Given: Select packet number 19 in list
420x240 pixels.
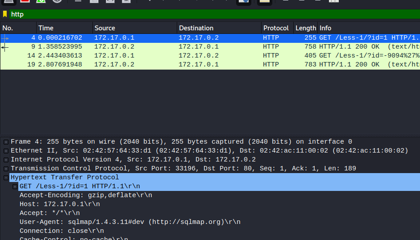Looking at the screenshot, I should pos(210,65).
